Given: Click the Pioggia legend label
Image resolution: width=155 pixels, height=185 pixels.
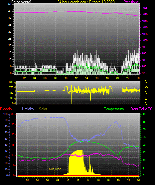Looking at the screenshot, I should (6, 109).
